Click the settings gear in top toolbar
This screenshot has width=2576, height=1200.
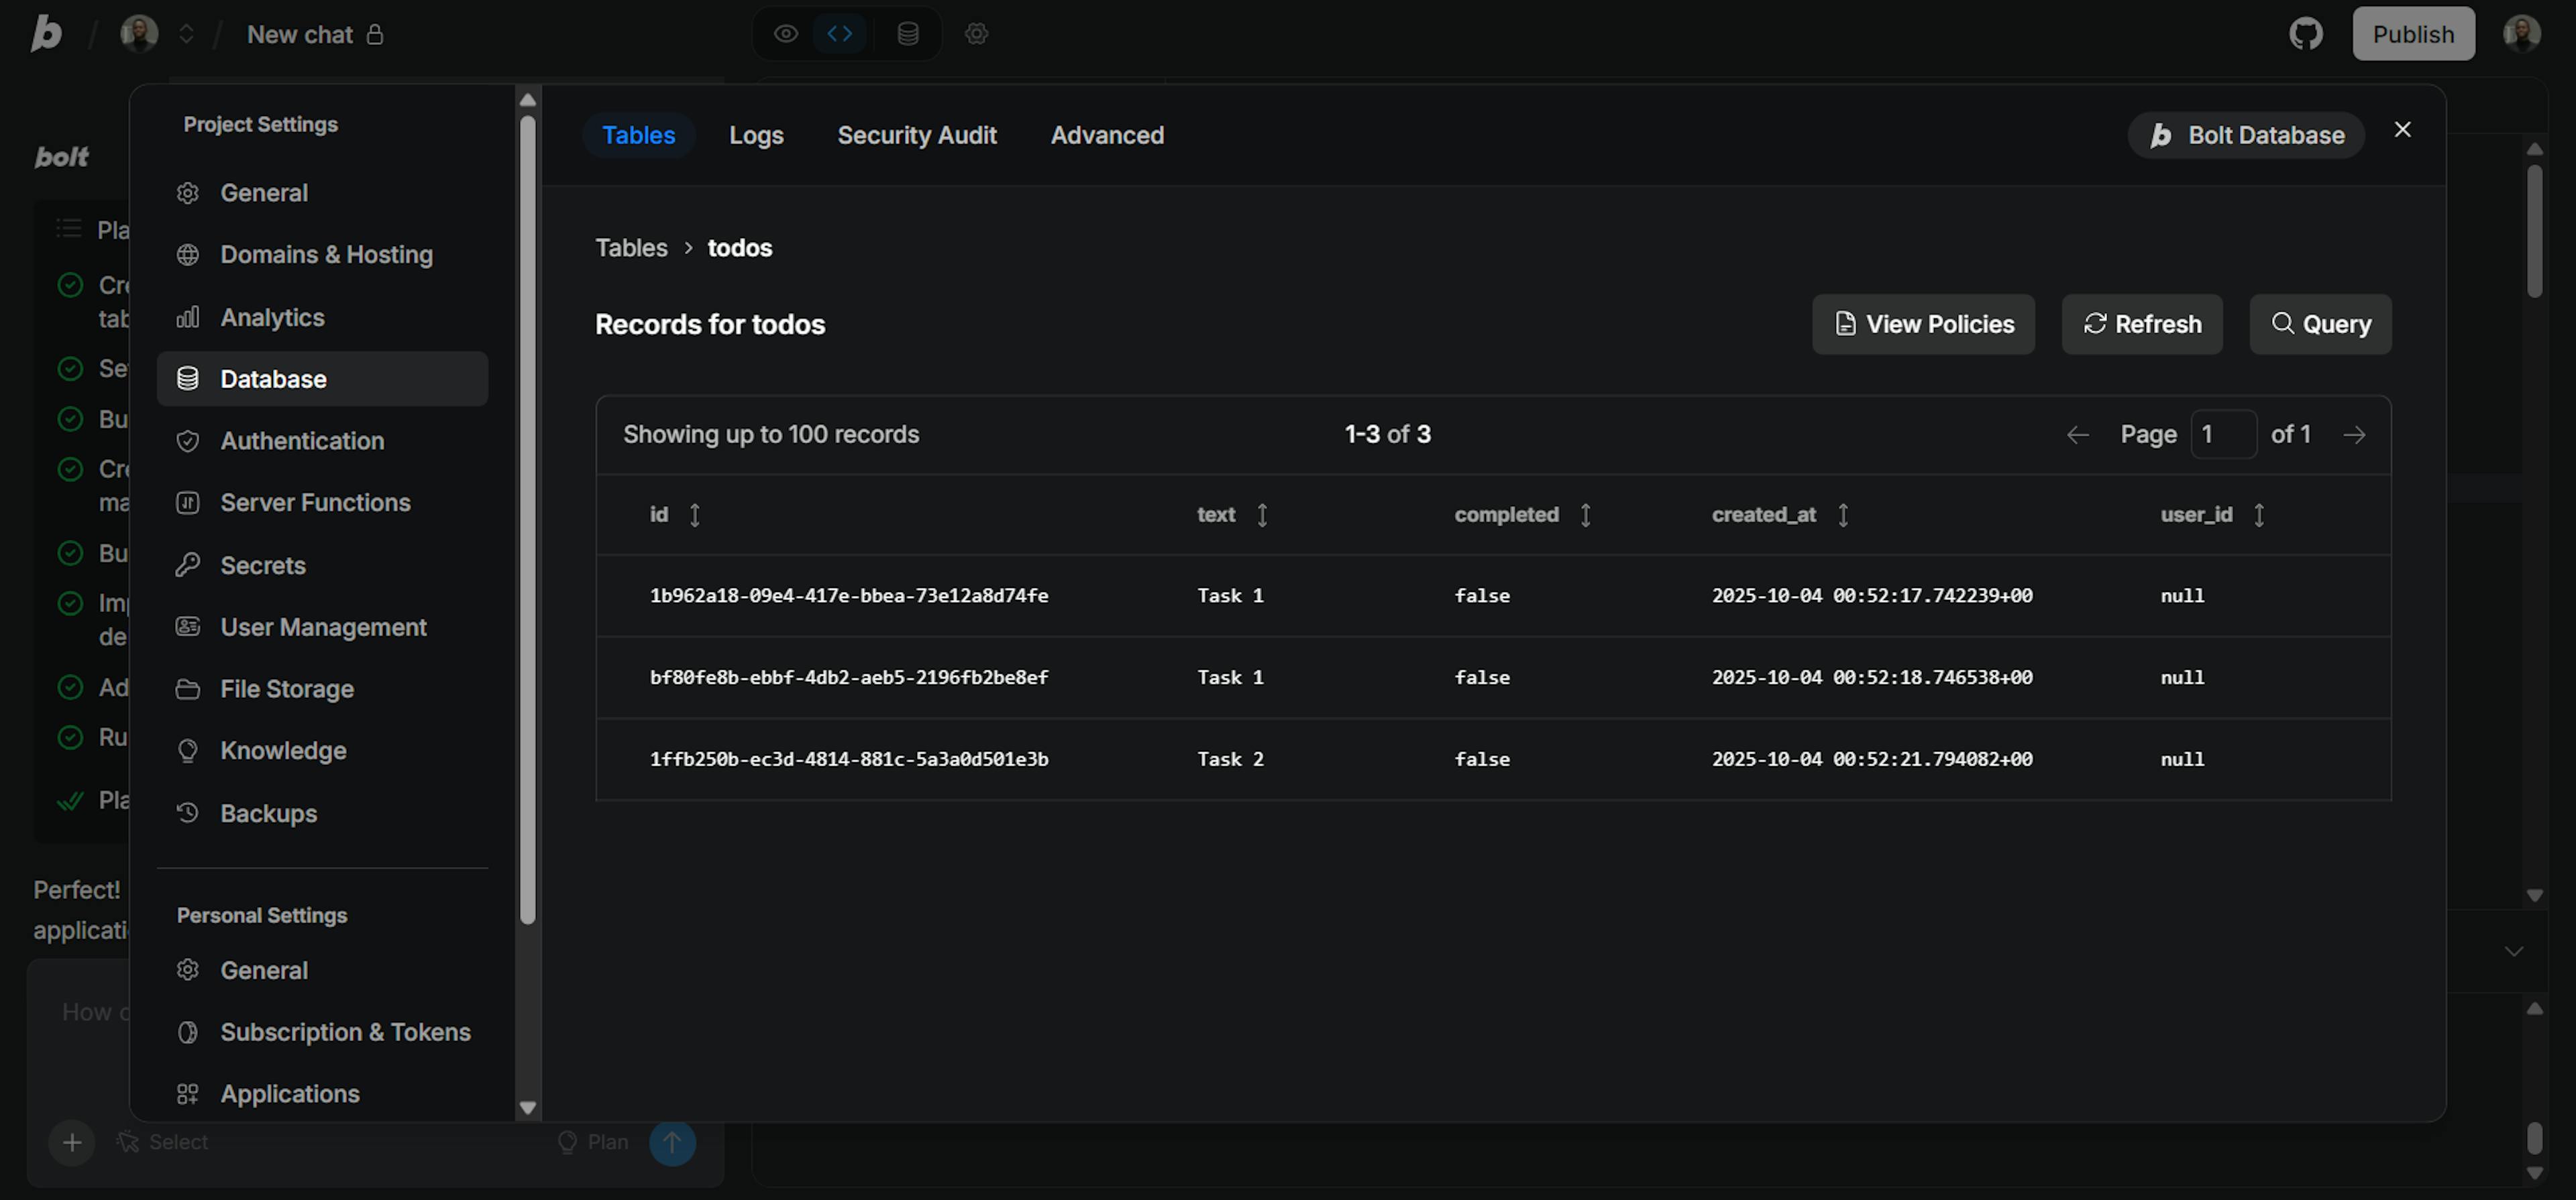(976, 34)
